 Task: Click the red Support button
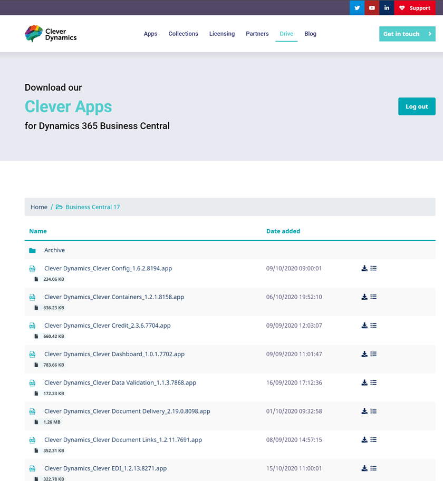pyautogui.click(x=415, y=8)
